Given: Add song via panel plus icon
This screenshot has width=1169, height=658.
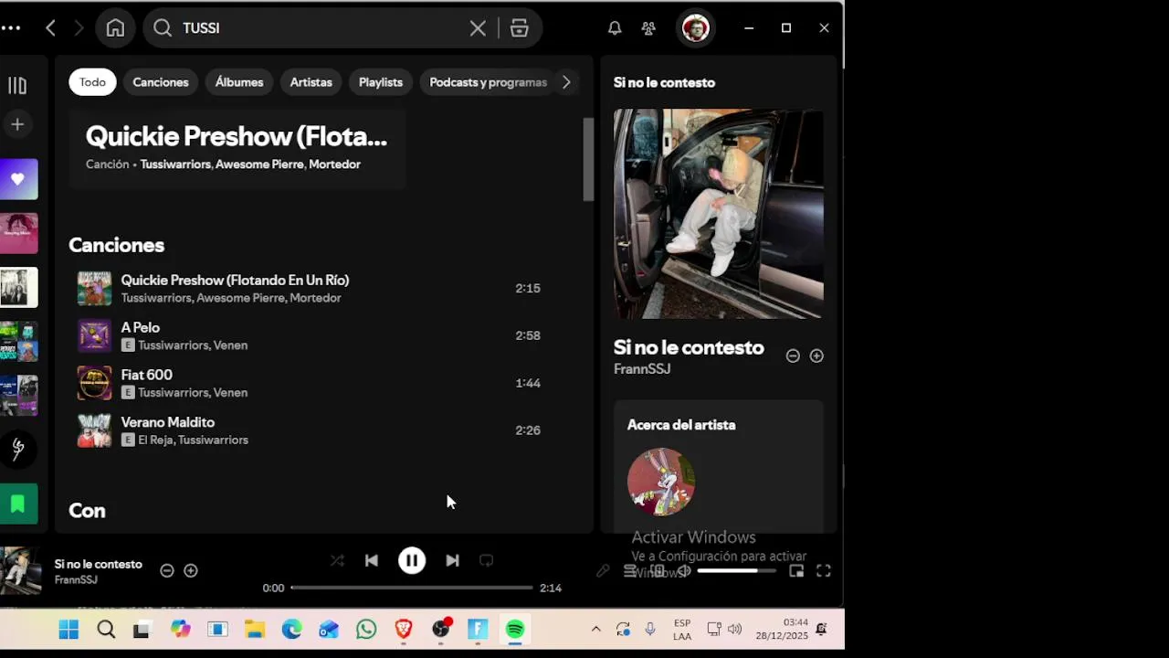Looking at the screenshot, I should 816,356.
